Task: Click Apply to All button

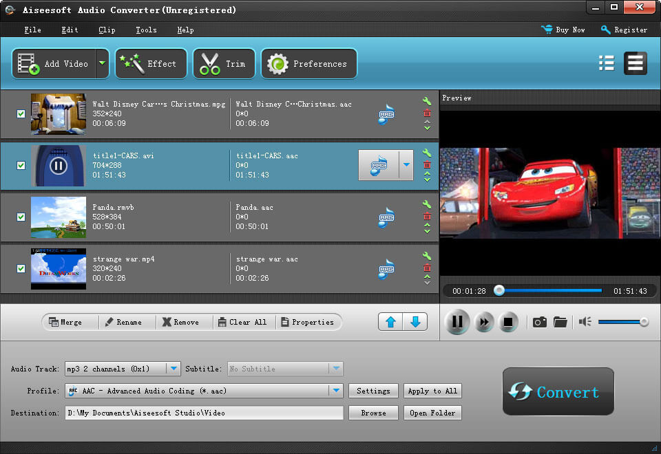Action: [432, 391]
